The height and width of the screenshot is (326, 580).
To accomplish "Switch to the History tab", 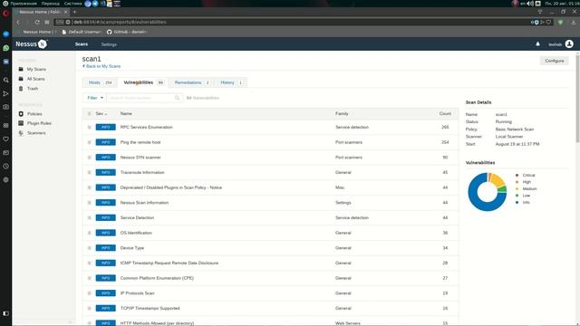I will click(x=231, y=82).
